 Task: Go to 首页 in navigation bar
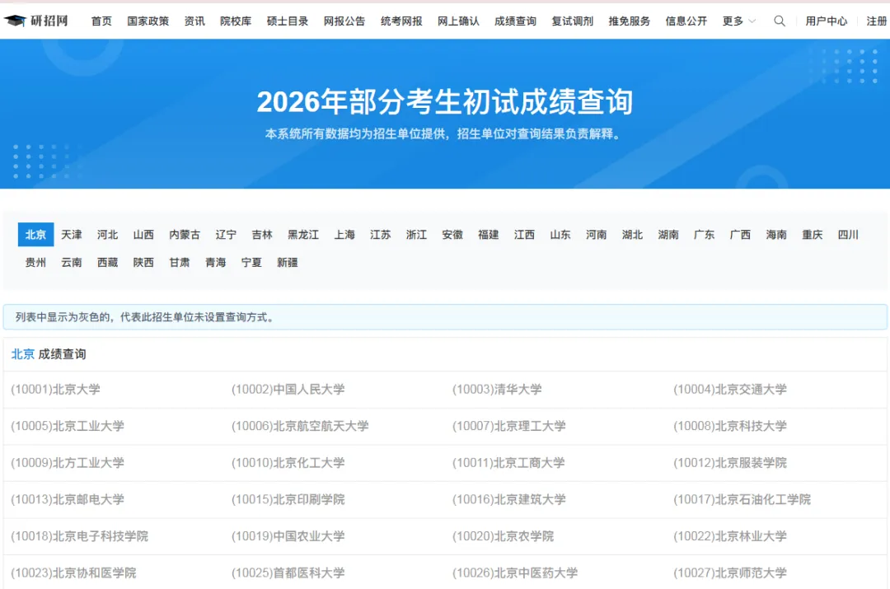(101, 21)
